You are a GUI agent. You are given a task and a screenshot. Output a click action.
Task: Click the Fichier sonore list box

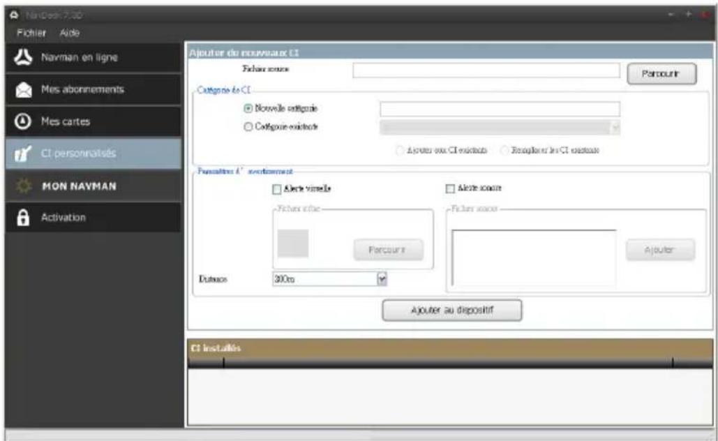click(534, 258)
